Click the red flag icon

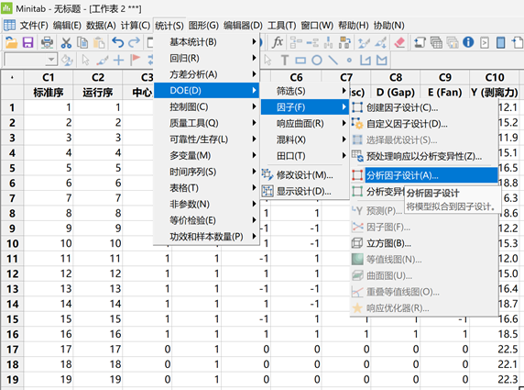coord(135,61)
